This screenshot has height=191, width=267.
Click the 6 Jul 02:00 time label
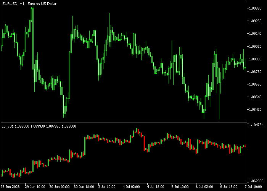point(204,186)
